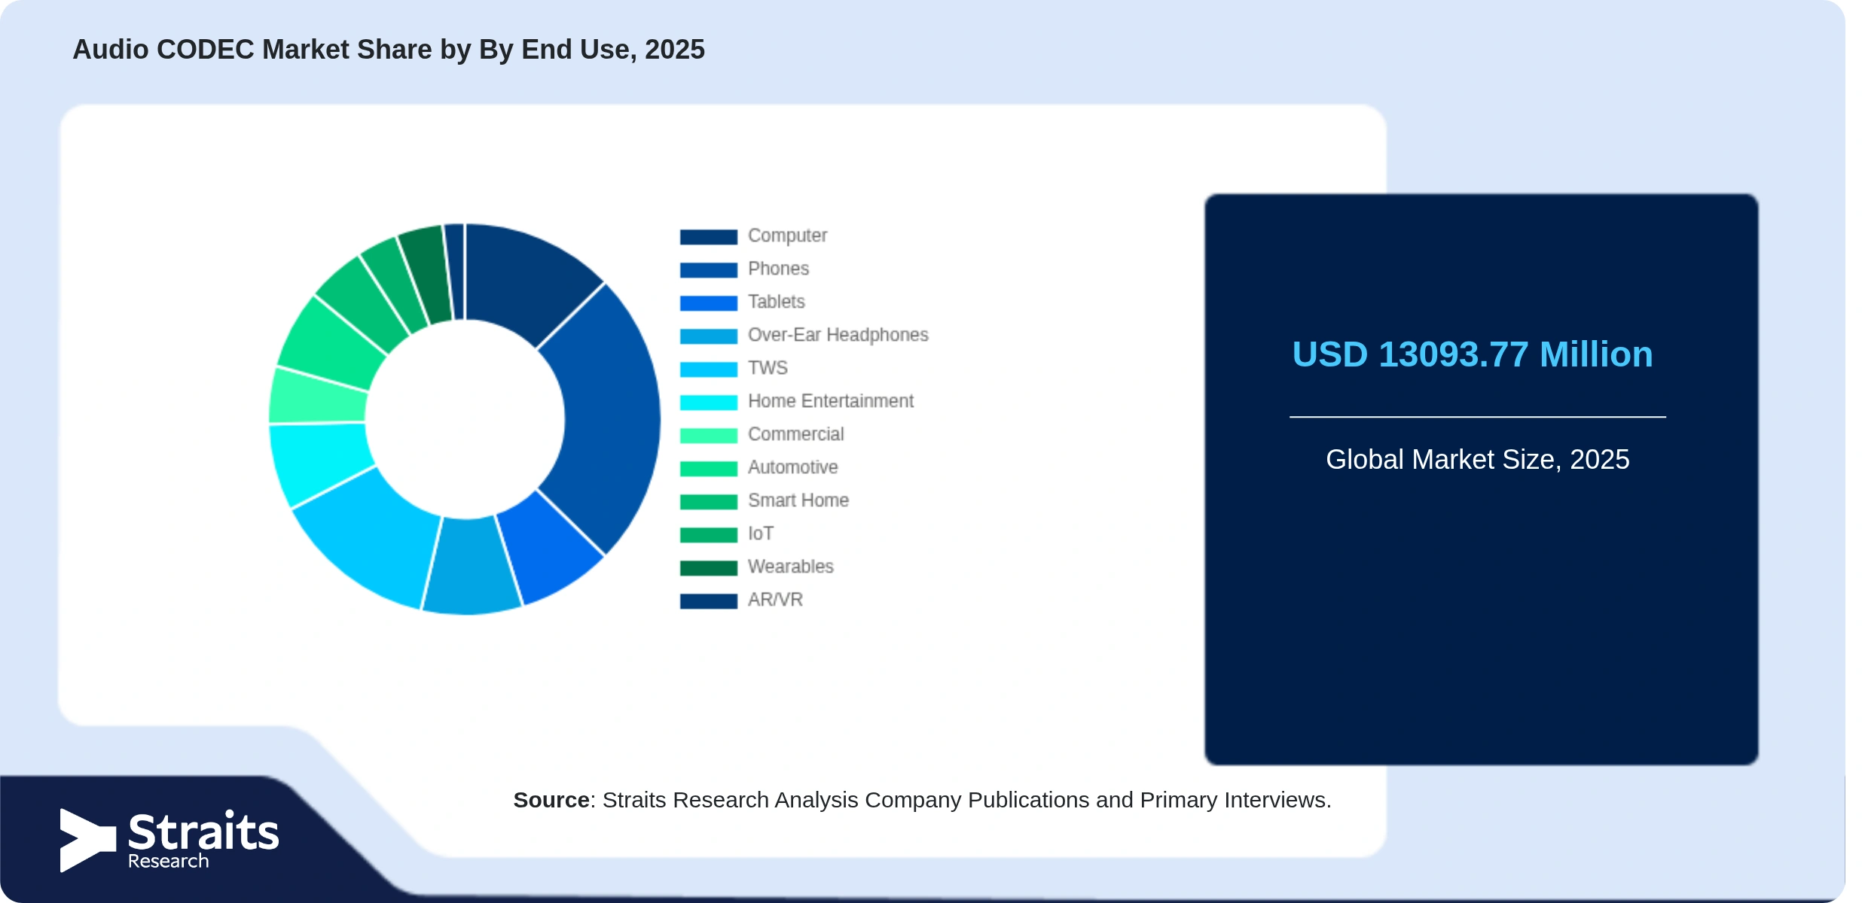Select the Commercial legend label
The image size is (1868, 903).
(x=795, y=434)
